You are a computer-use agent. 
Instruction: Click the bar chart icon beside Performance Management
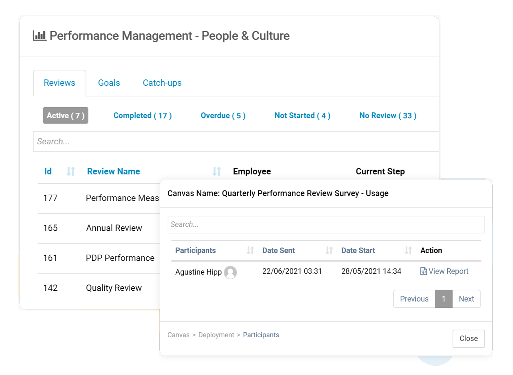(40, 35)
